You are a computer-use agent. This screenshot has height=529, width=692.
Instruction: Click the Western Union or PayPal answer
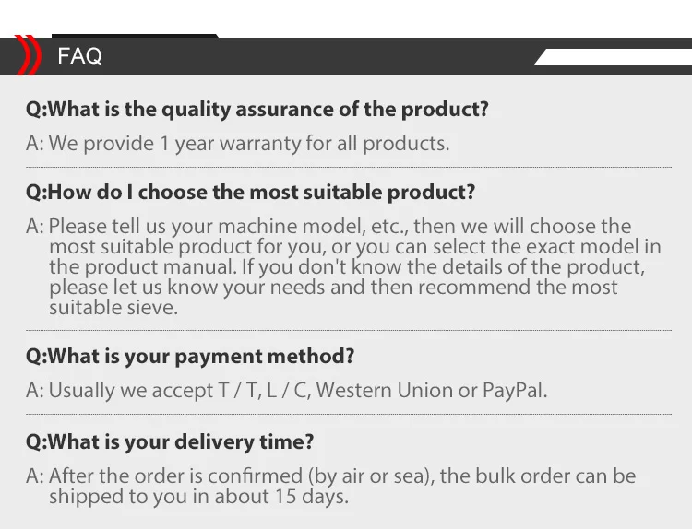pos(287,390)
